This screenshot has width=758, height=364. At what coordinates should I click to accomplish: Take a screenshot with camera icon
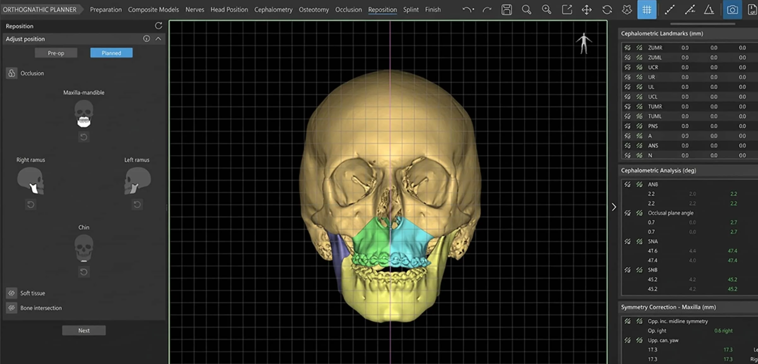(x=732, y=10)
